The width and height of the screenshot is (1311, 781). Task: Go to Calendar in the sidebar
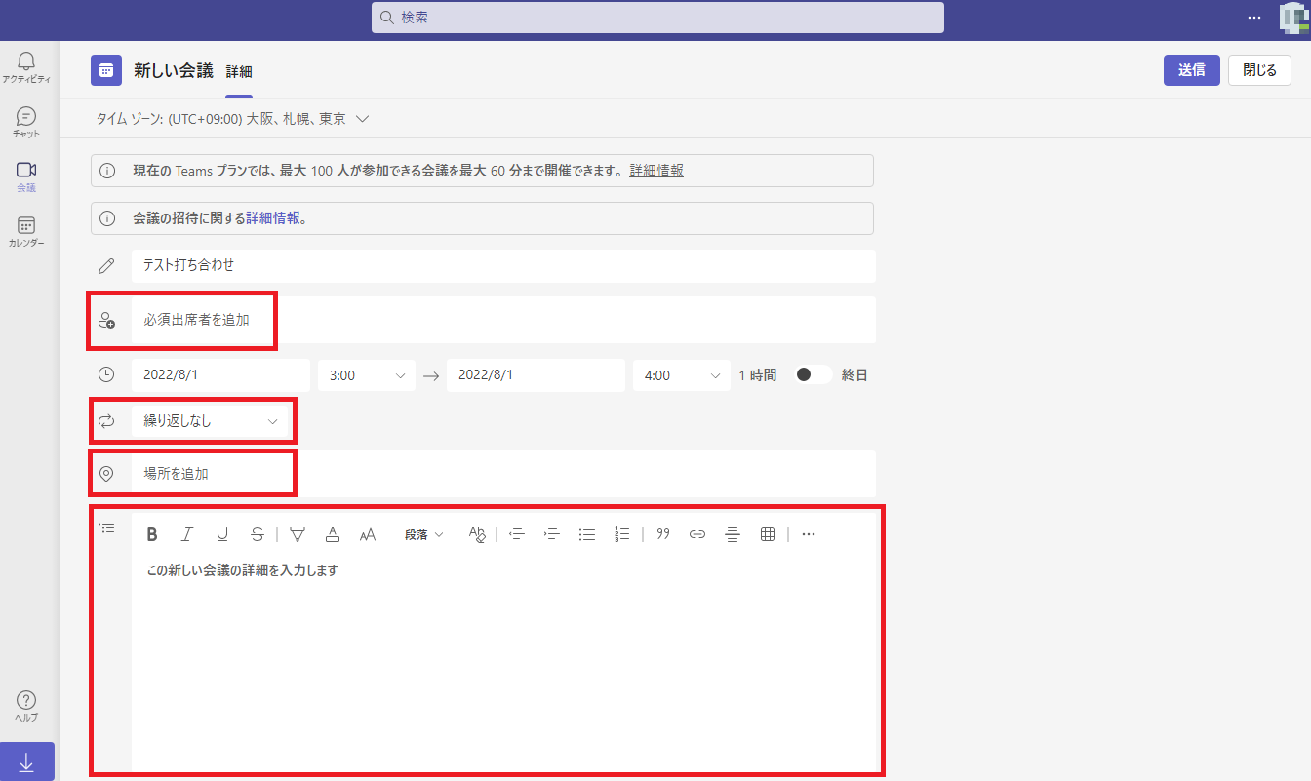click(26, 232)
